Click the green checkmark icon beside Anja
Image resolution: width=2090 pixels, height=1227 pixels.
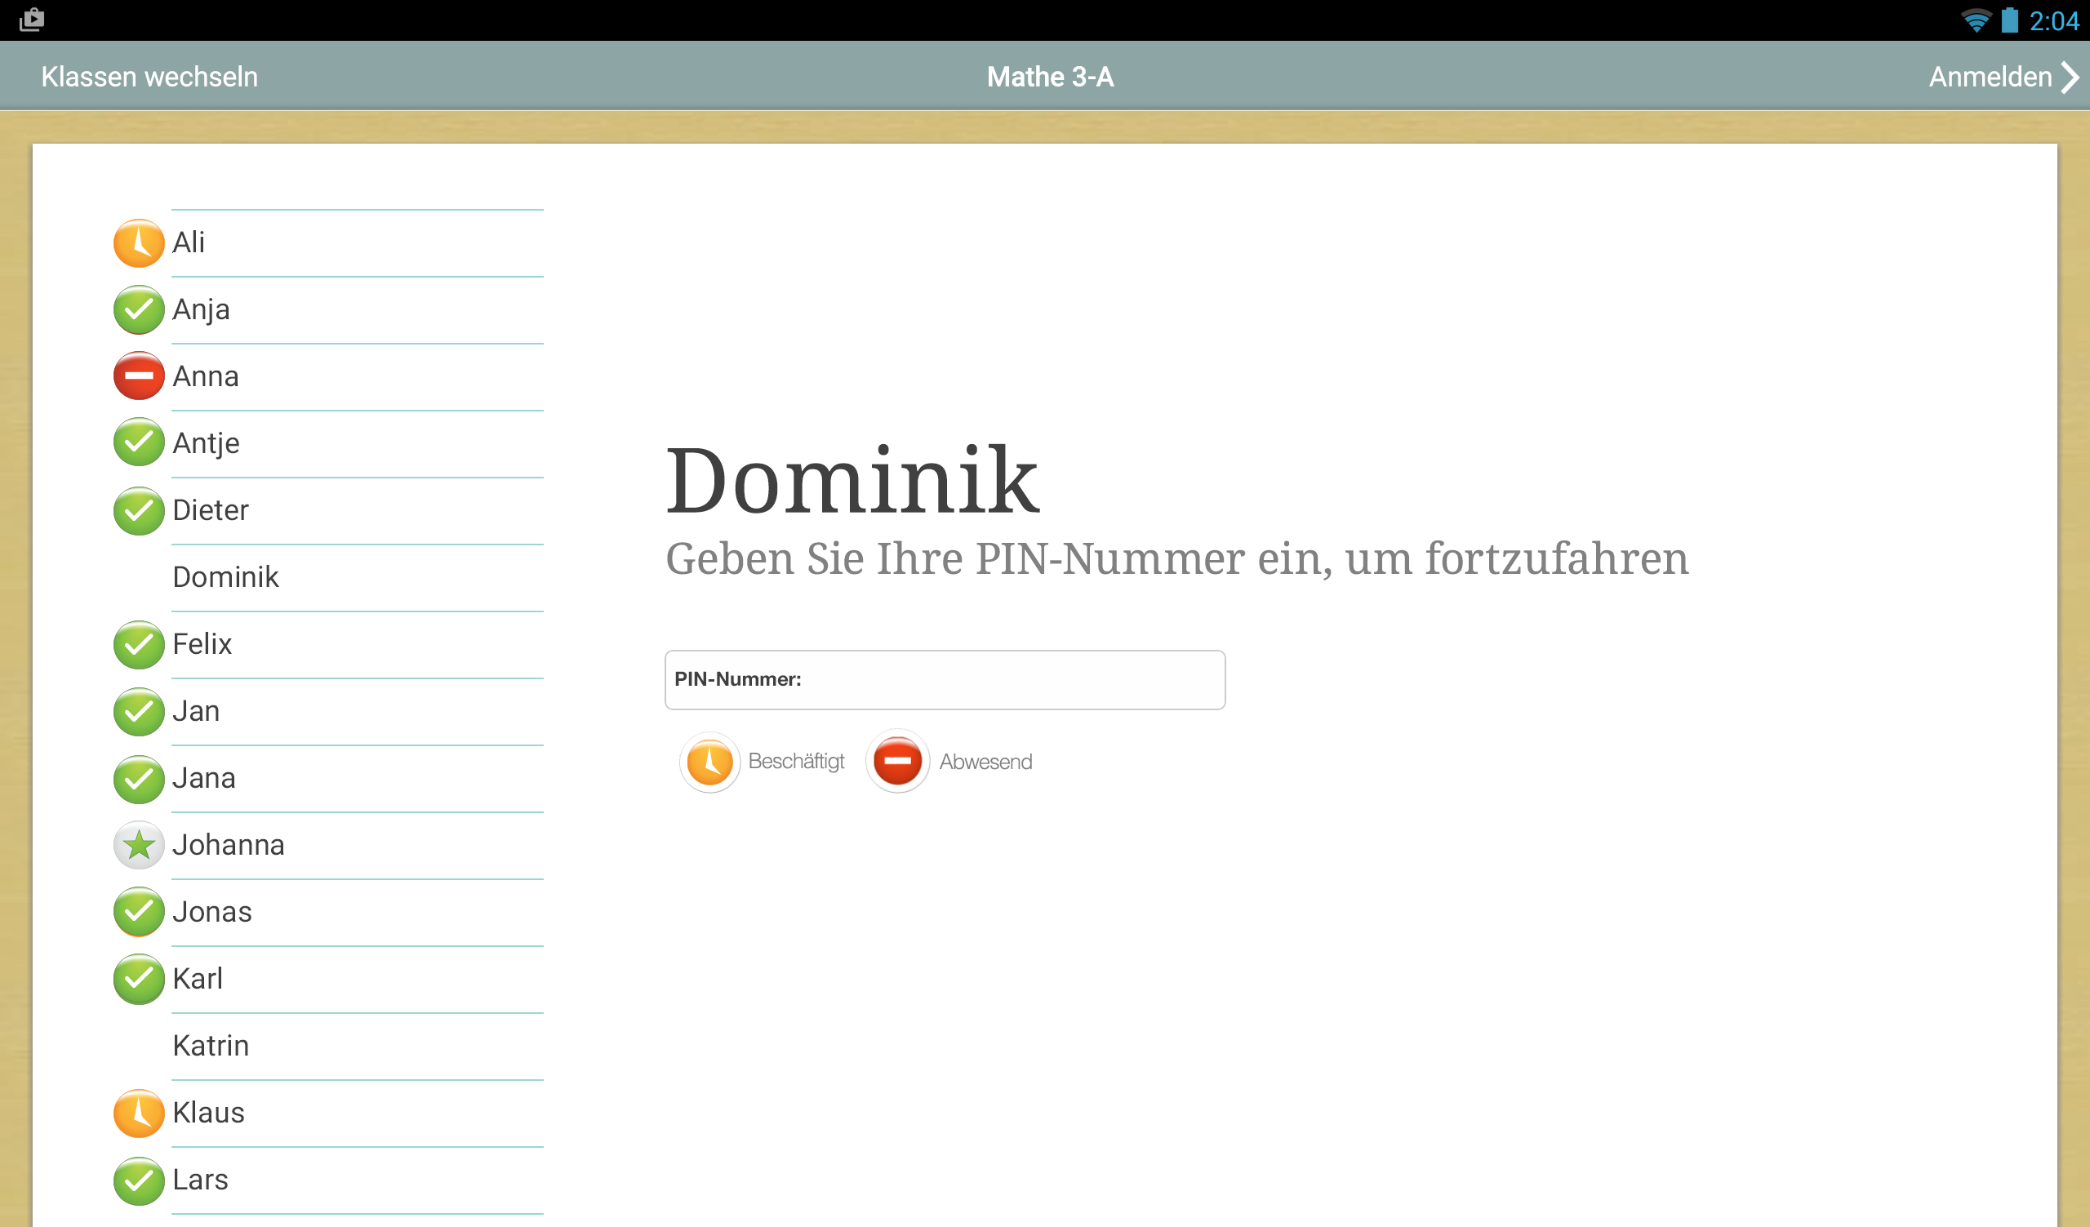139,310
